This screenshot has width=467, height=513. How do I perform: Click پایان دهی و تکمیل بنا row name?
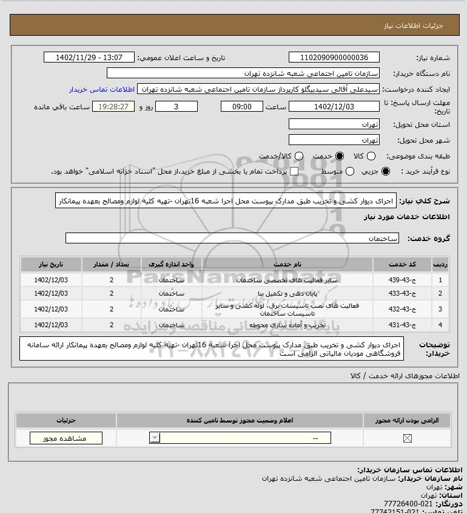[x=287, y=293]
